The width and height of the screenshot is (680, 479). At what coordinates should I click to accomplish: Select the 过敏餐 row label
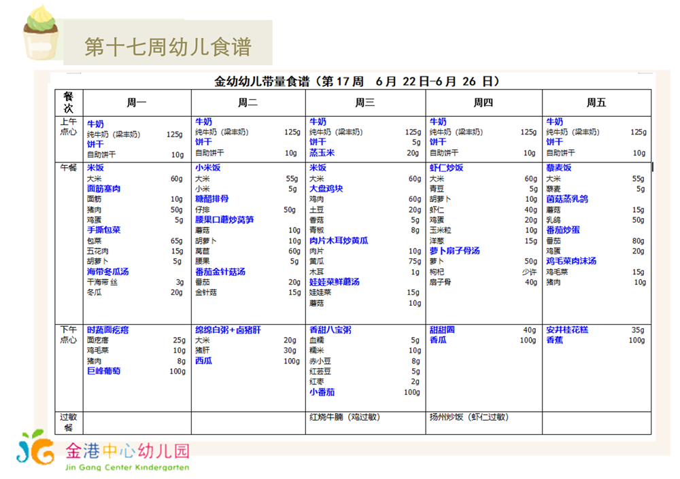69,422
